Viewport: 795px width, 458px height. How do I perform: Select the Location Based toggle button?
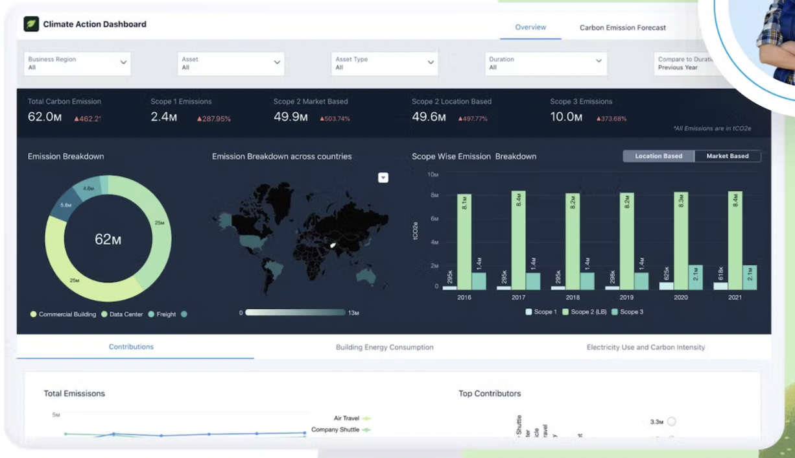coord(658,156)
